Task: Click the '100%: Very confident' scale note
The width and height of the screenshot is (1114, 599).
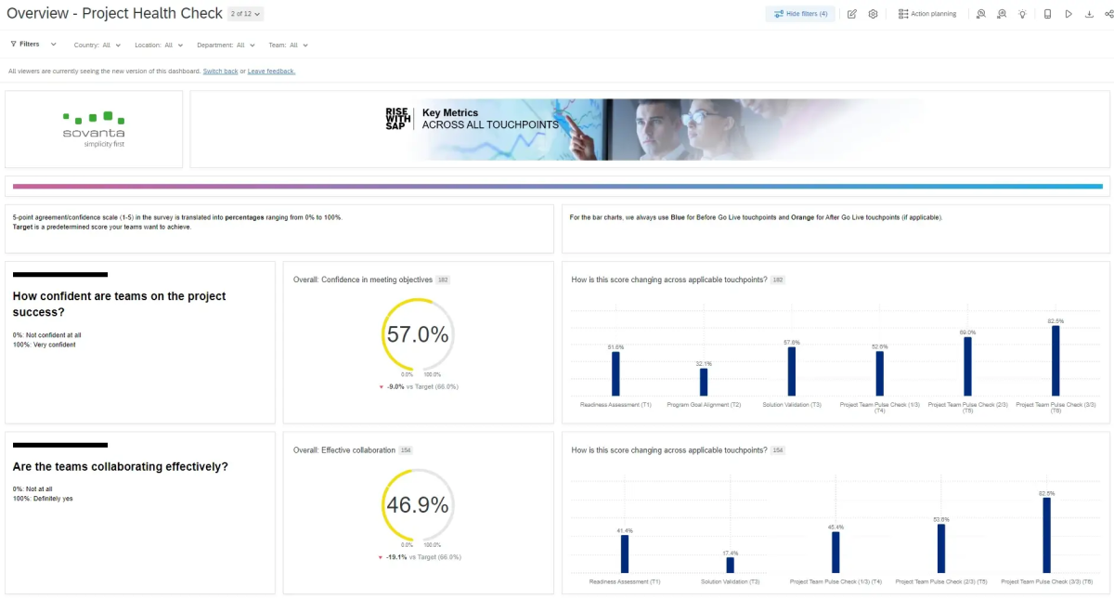Action: click(x=45, y=345)
